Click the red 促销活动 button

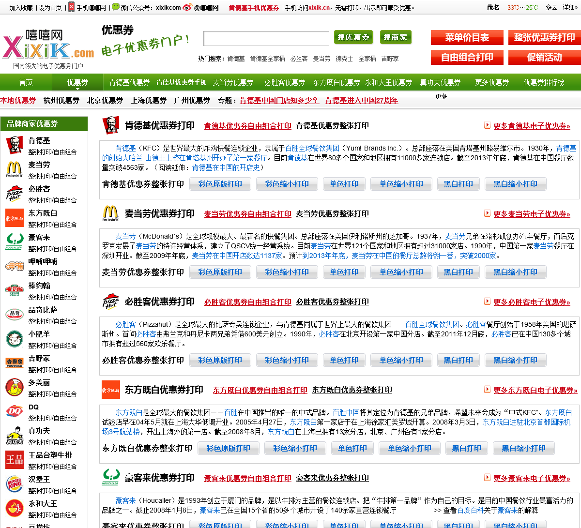tap(545, 57)
